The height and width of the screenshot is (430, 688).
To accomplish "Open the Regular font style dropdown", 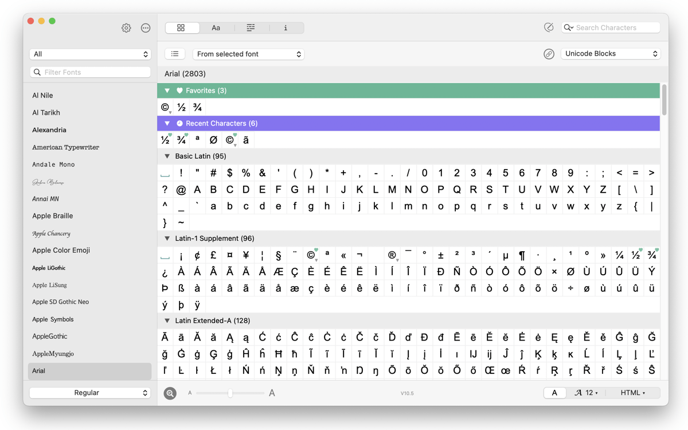I will click(90, 393).
